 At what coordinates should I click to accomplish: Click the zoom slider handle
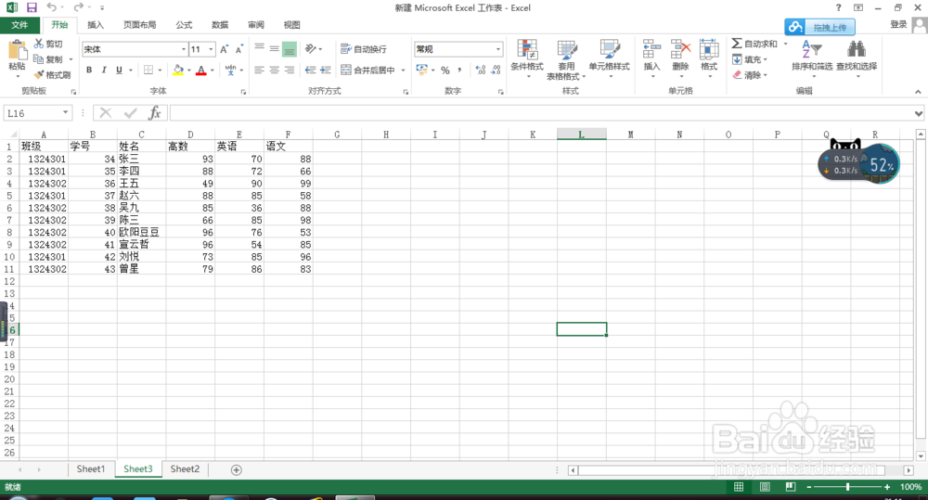[x=847, y=486]
